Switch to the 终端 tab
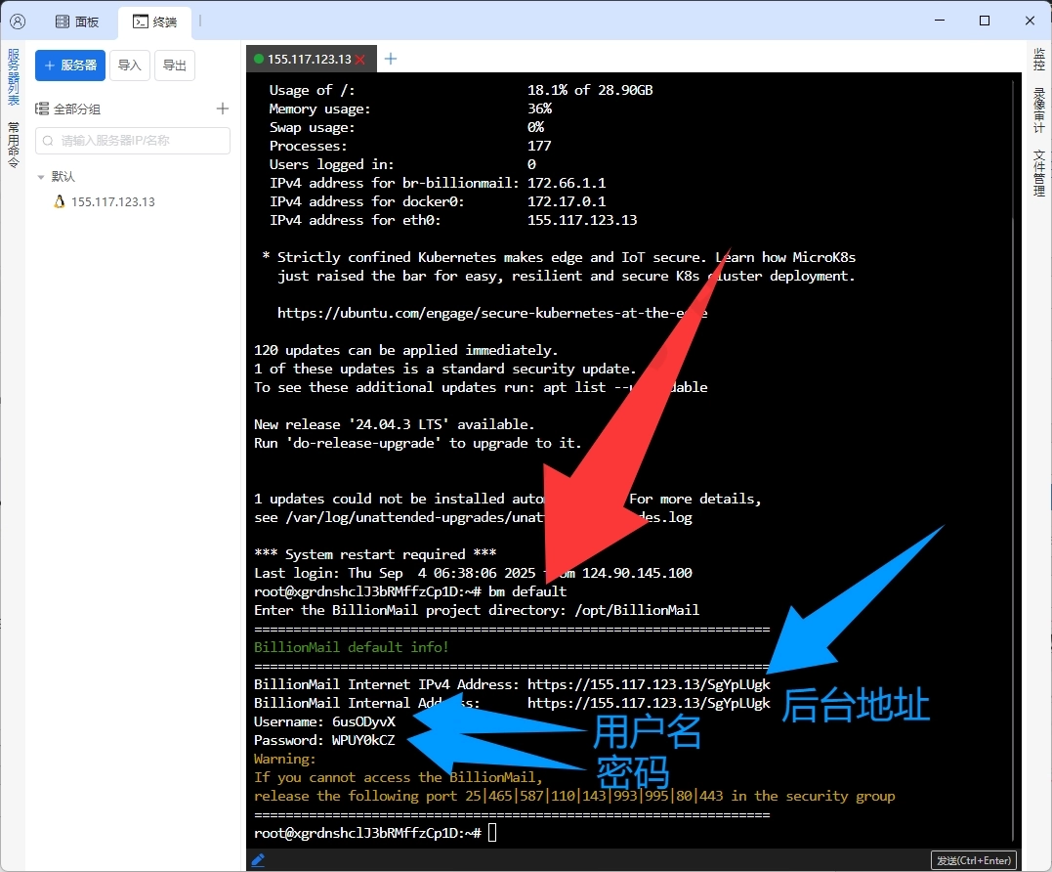 [x=155, y=22]
